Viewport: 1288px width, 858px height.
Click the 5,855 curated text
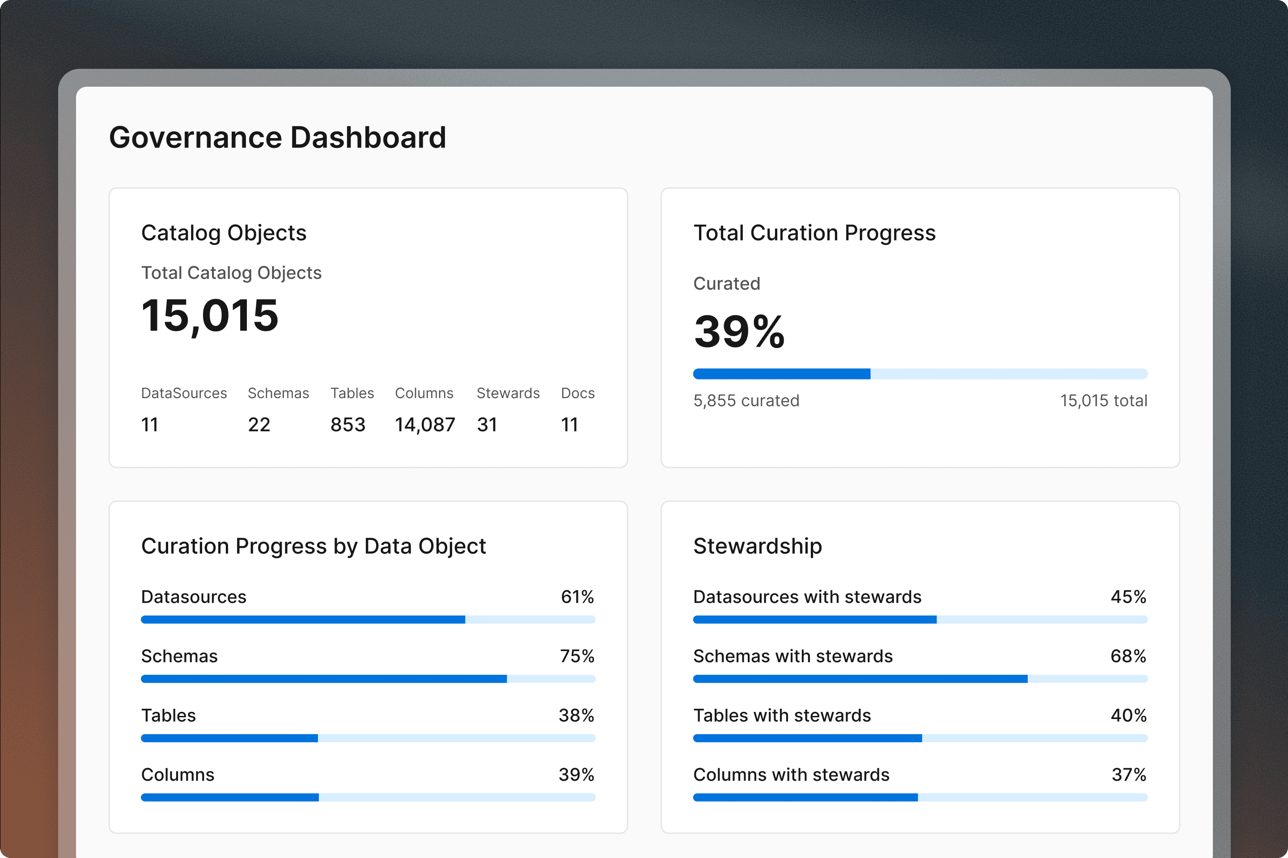[x=746, y=400]
